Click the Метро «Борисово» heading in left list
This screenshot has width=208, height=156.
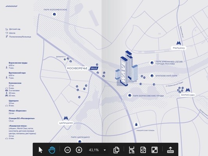click(x=18, y=111)
